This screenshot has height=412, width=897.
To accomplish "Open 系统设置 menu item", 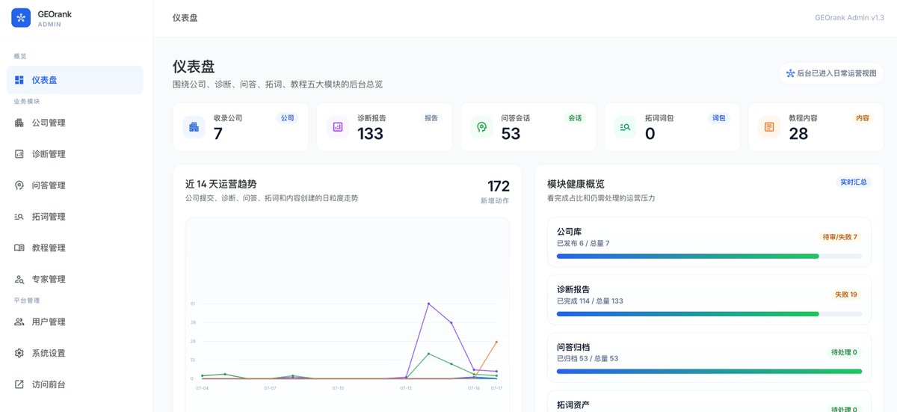I will (75, 353).
